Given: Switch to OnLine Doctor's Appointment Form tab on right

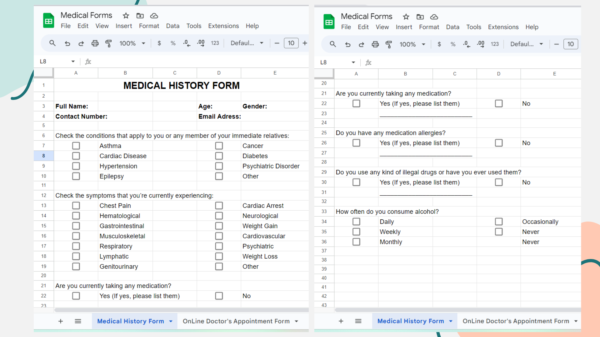Looking at the screenshot, I should point(516,321).
